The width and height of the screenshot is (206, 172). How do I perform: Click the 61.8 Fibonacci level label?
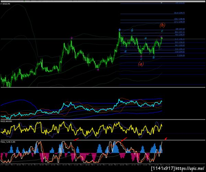pyautogui.click(x=180, y=39)
